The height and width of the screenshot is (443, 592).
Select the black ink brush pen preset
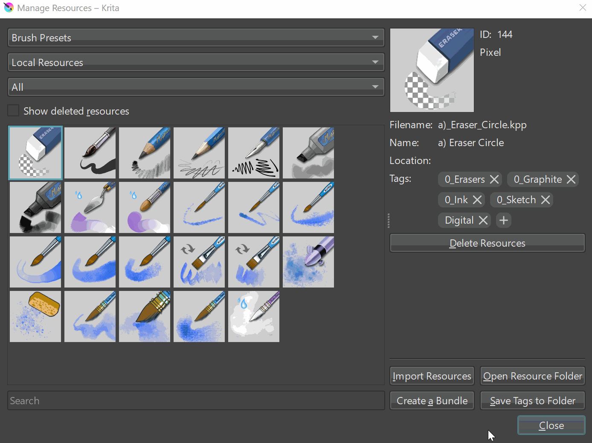click(x=90, y=153)
